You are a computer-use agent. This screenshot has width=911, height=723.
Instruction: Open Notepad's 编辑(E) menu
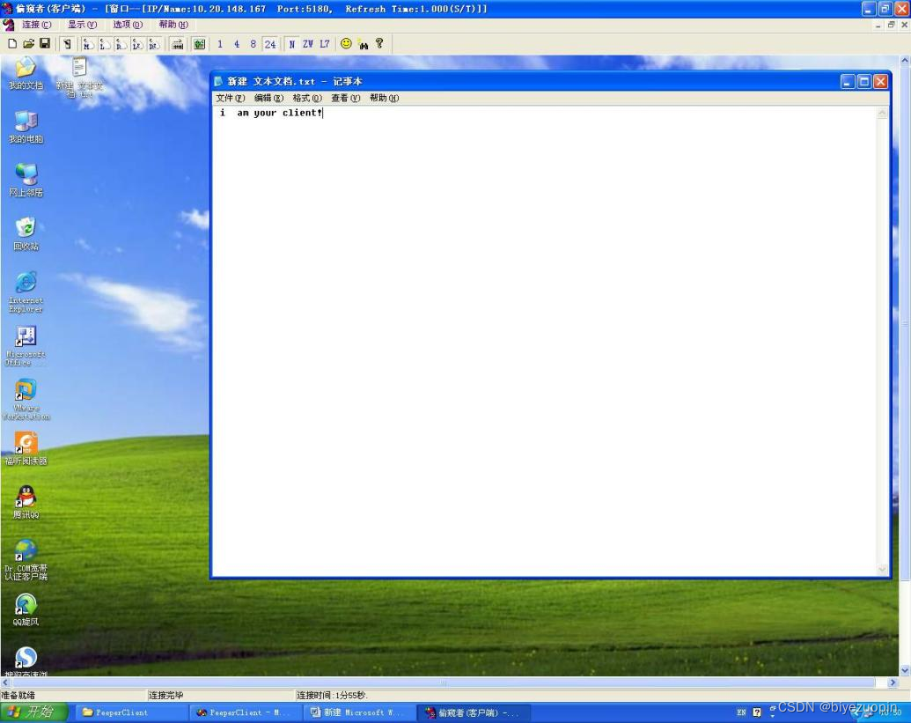(x=268, y=98)
